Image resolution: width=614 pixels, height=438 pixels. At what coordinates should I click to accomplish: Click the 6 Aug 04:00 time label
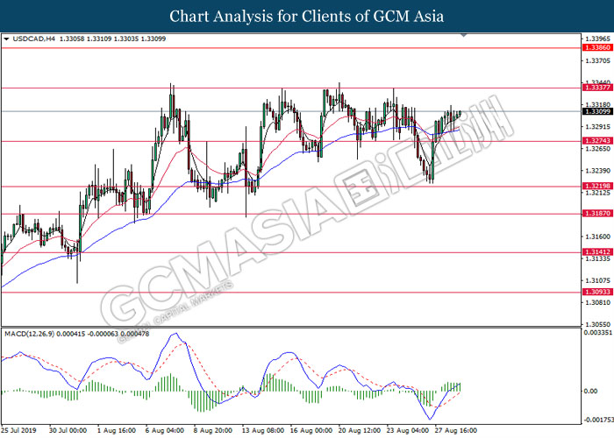165,430
